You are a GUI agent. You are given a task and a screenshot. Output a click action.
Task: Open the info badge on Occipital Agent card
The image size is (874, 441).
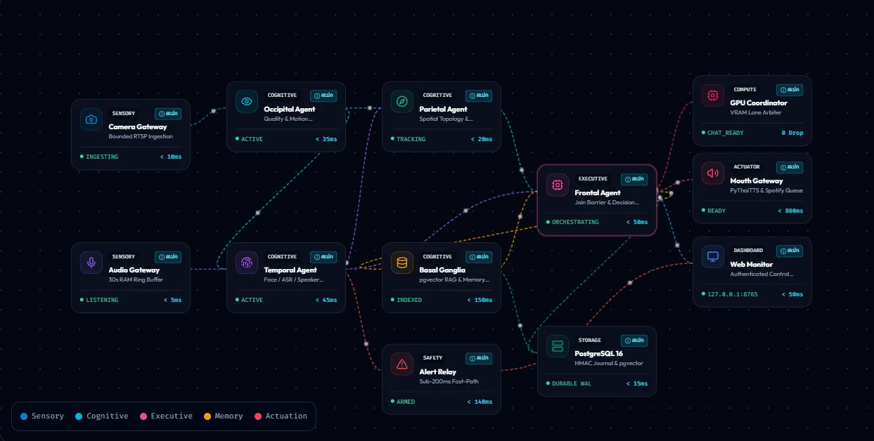(x=323, y=95)
